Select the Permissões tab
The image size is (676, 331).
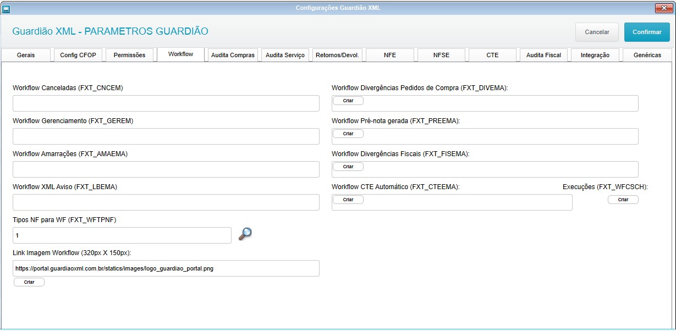pyautogui.click(x=129, y=55)
